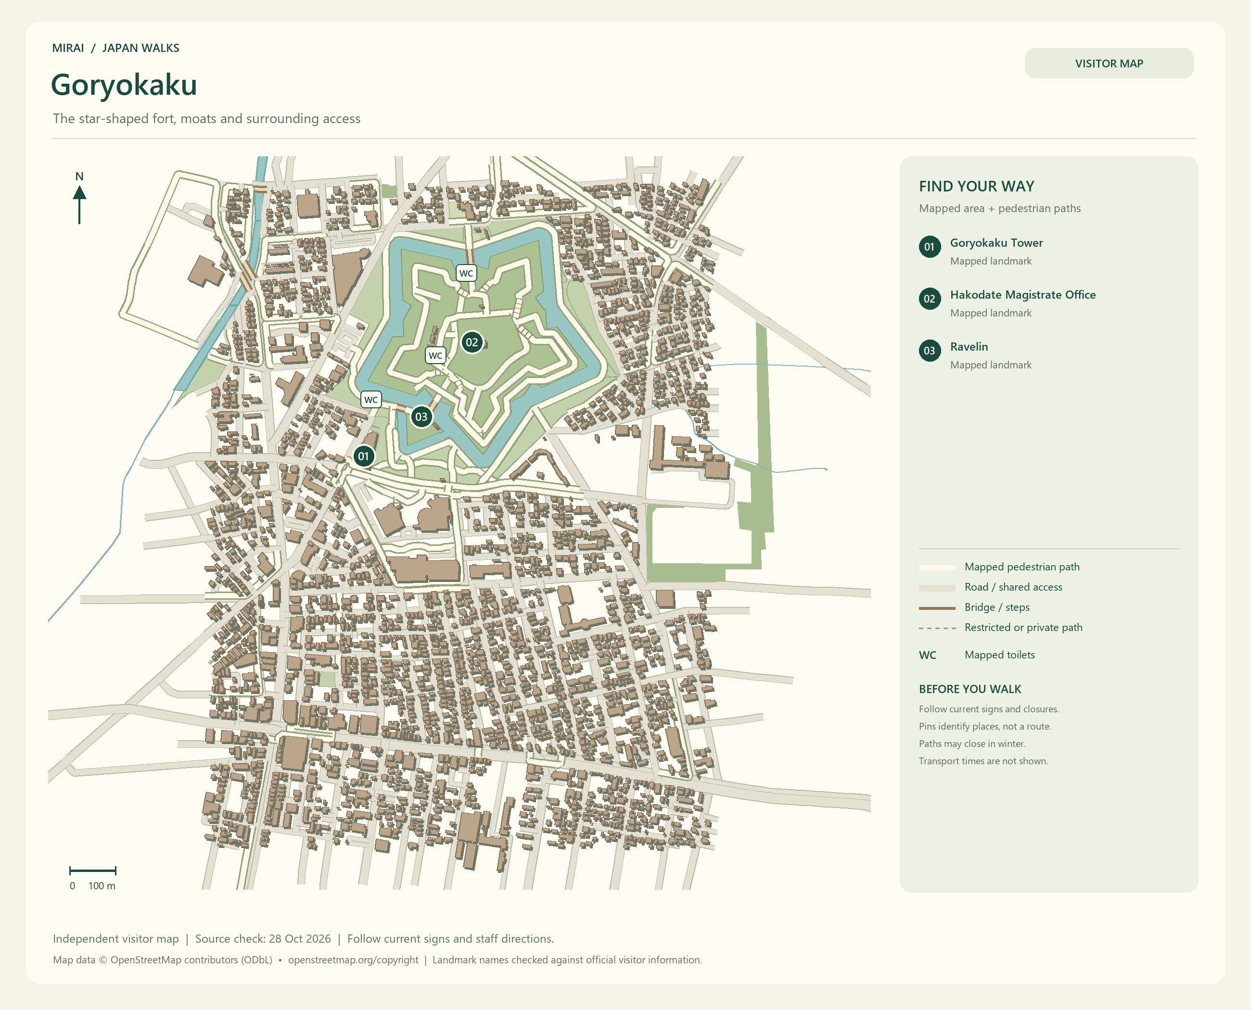Click 'Pins identify places, not a route.'
1251x1010 pixels.
984,727
